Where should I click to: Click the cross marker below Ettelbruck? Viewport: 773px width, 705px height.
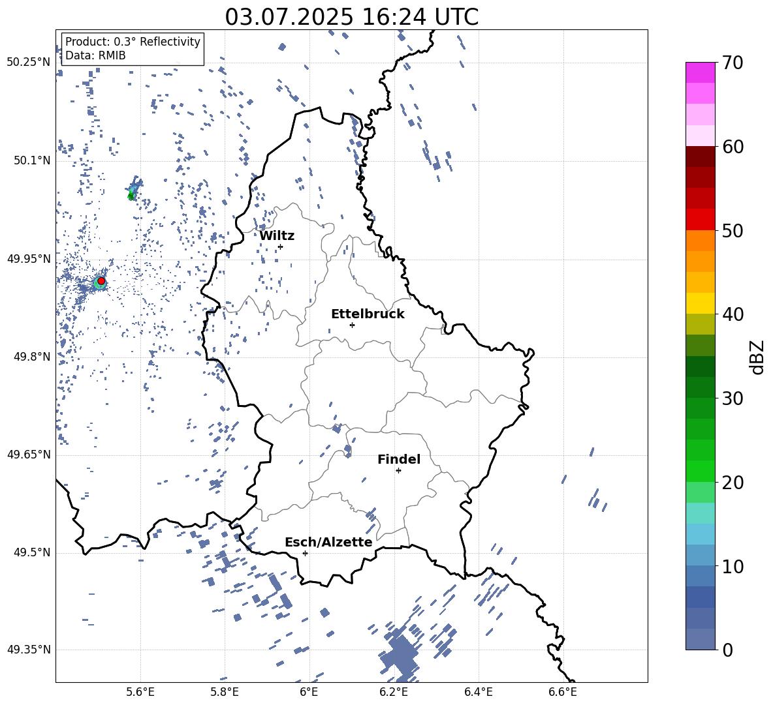(x=352, y=325)
